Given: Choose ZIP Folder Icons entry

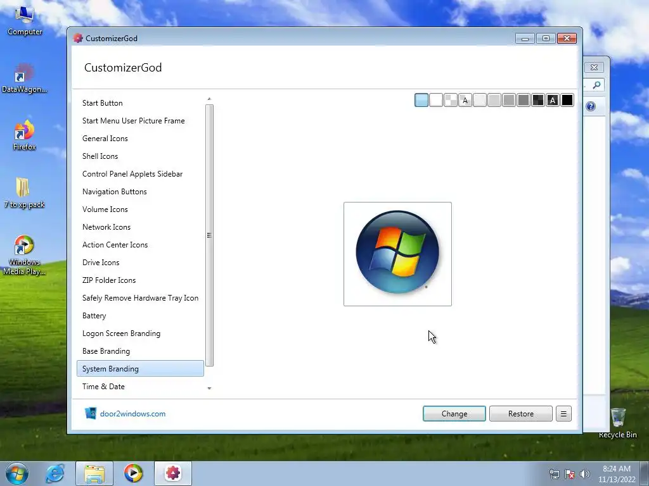Looking at the screenshot, I should (140, 280).
